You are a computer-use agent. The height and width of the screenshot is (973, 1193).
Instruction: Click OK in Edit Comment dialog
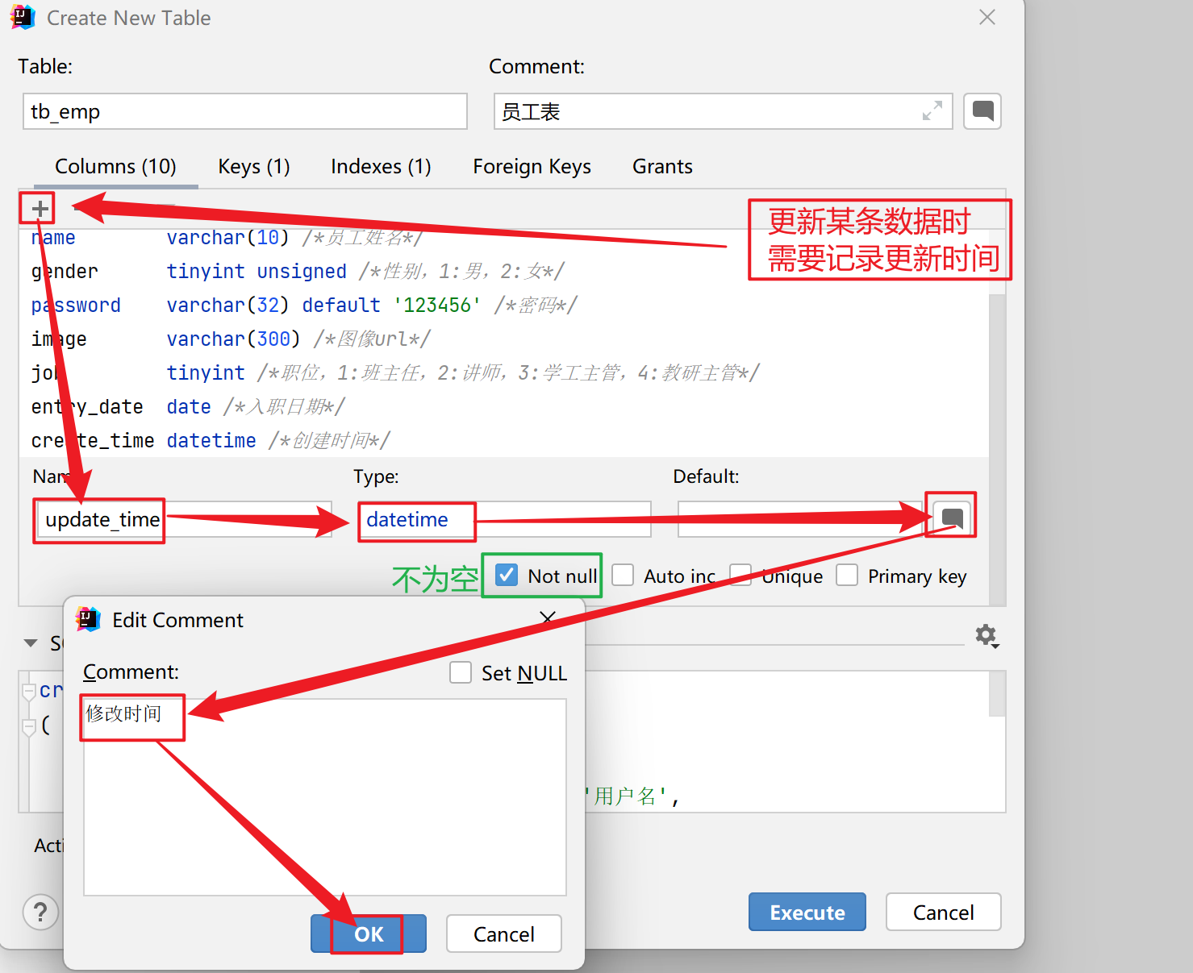[x=369, y=933]
